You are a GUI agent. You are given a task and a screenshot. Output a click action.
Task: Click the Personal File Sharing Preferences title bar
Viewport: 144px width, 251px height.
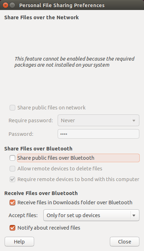72,5
